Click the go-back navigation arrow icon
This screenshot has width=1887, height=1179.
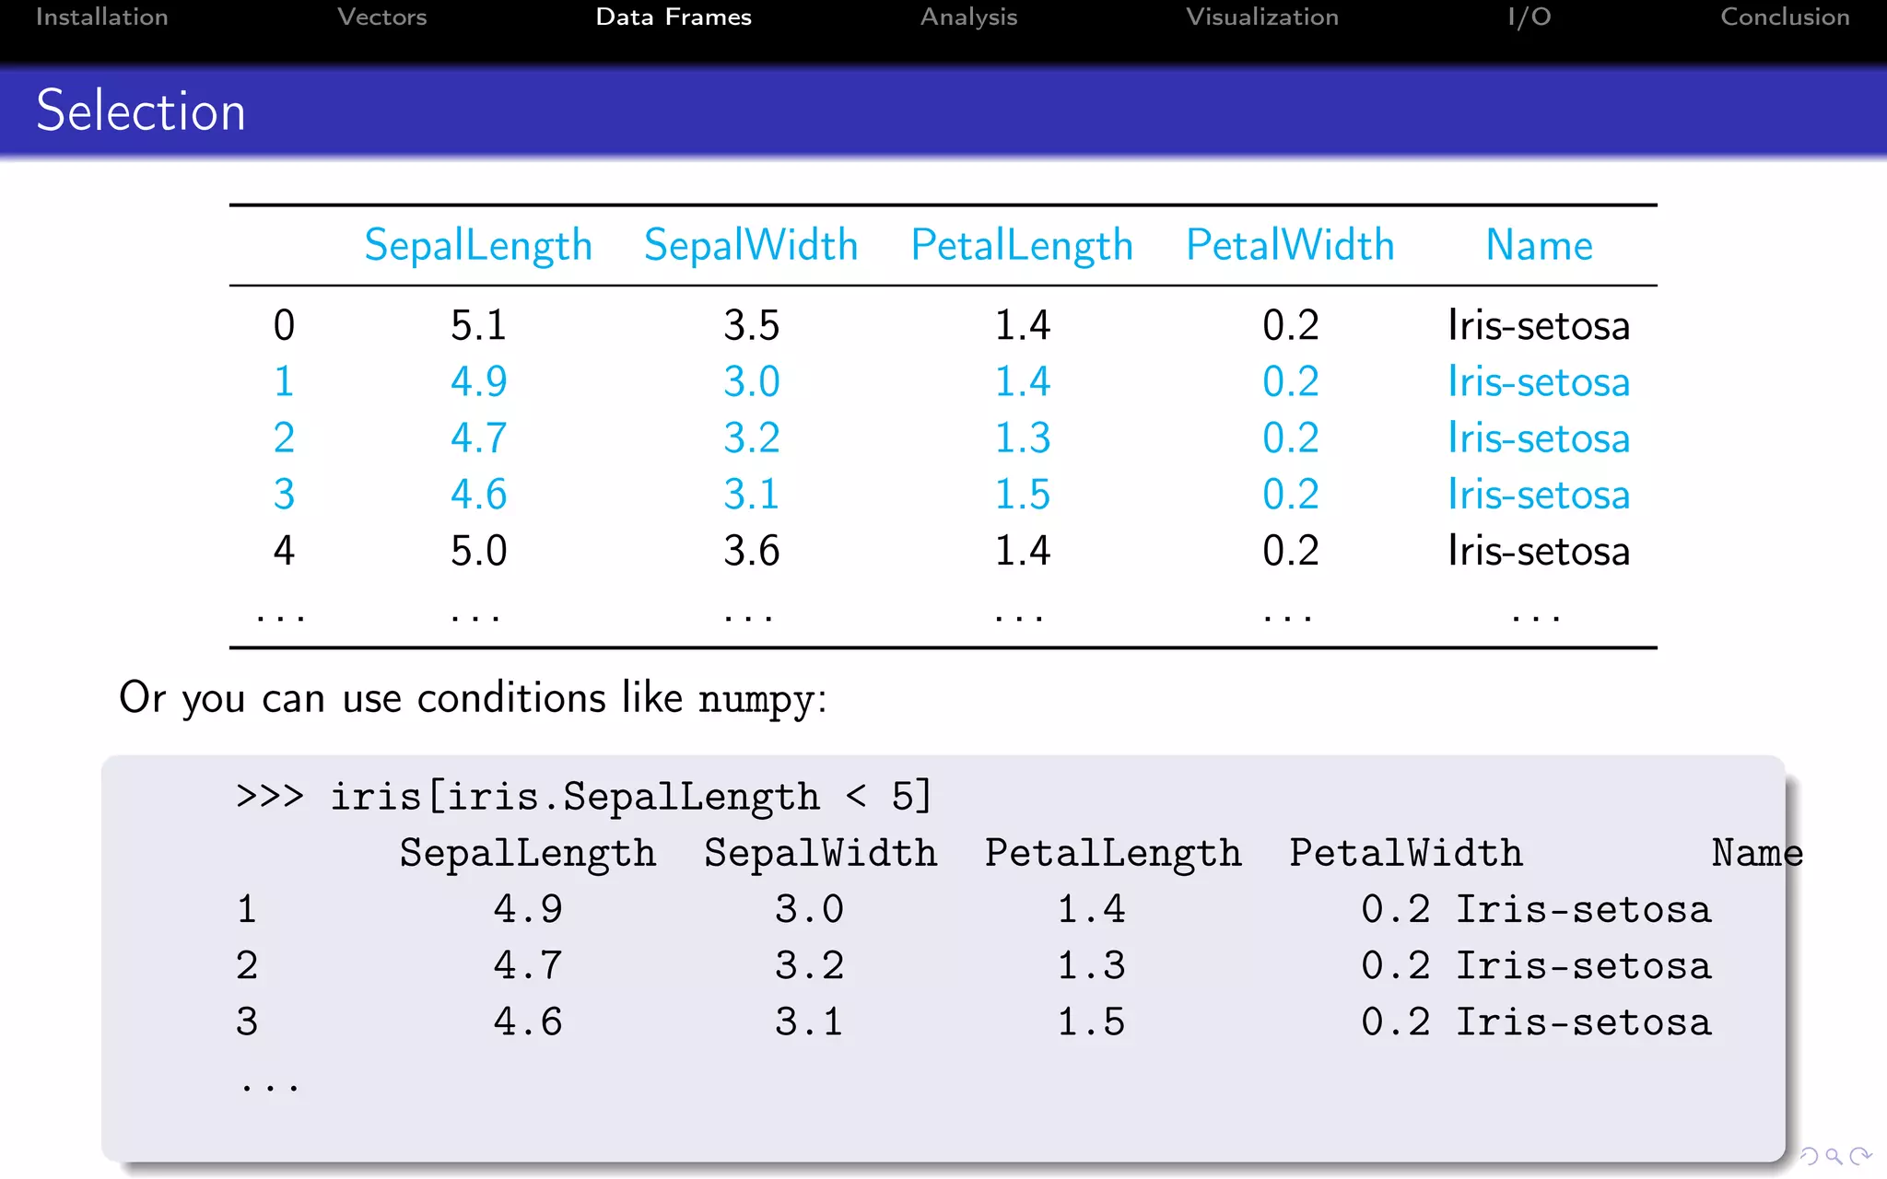(x=1809, y=1156)
